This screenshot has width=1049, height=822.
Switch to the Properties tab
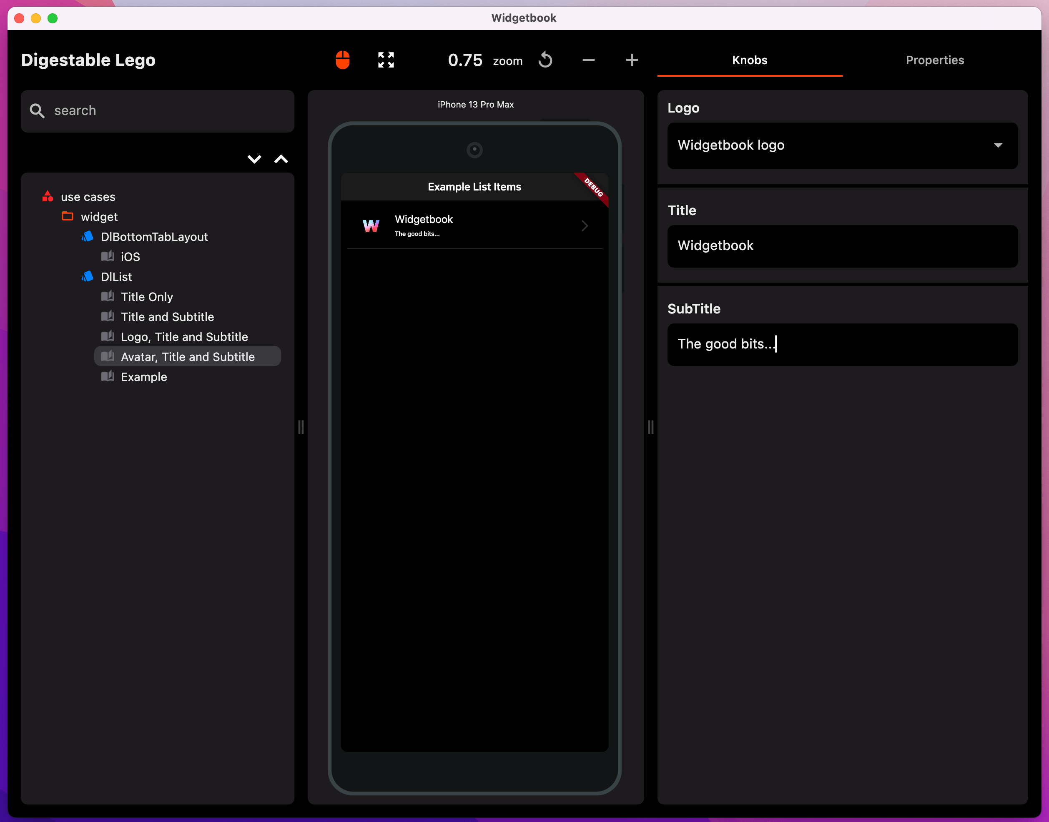pos(934,60)
